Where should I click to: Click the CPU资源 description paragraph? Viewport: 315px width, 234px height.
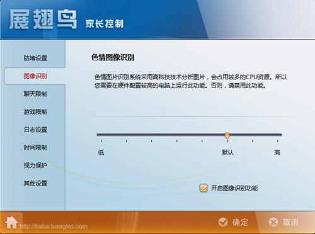point(191,81)
